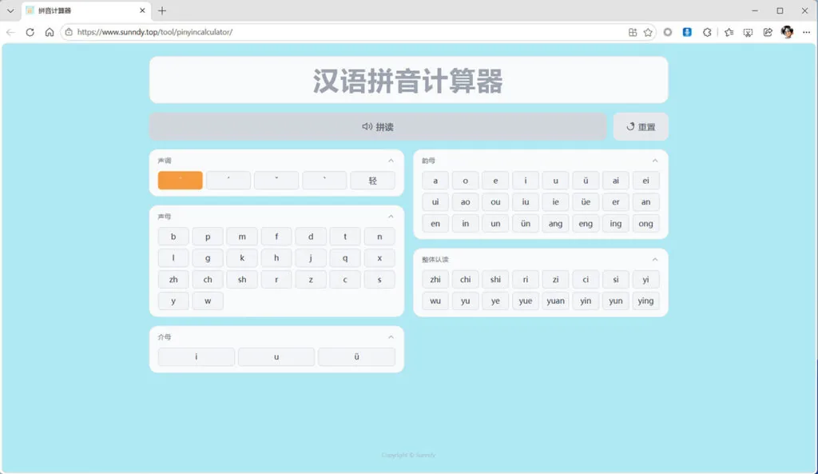Select whole syllable 'yue'
Viewport: 818px width, 474px height.
click(526, 301)
